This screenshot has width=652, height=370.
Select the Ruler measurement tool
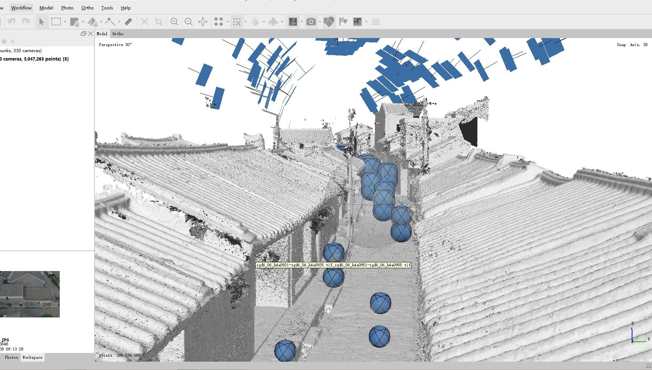point(128,22)
